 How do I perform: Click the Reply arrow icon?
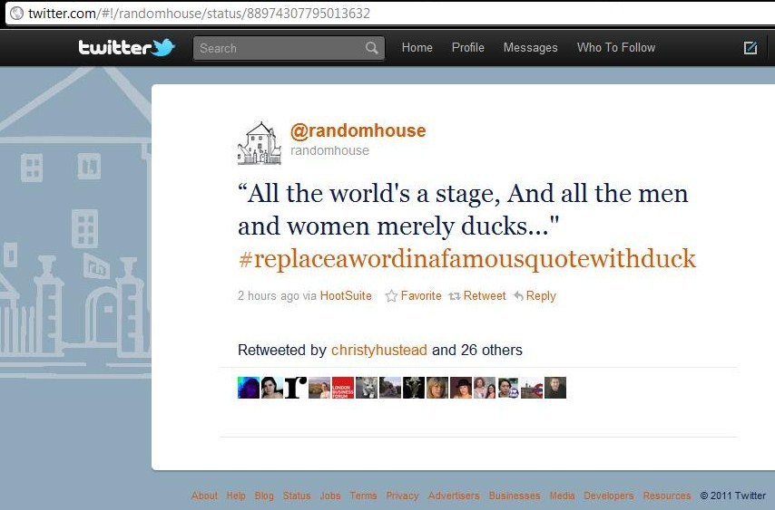pyautogui.click(x=518, y=295)
